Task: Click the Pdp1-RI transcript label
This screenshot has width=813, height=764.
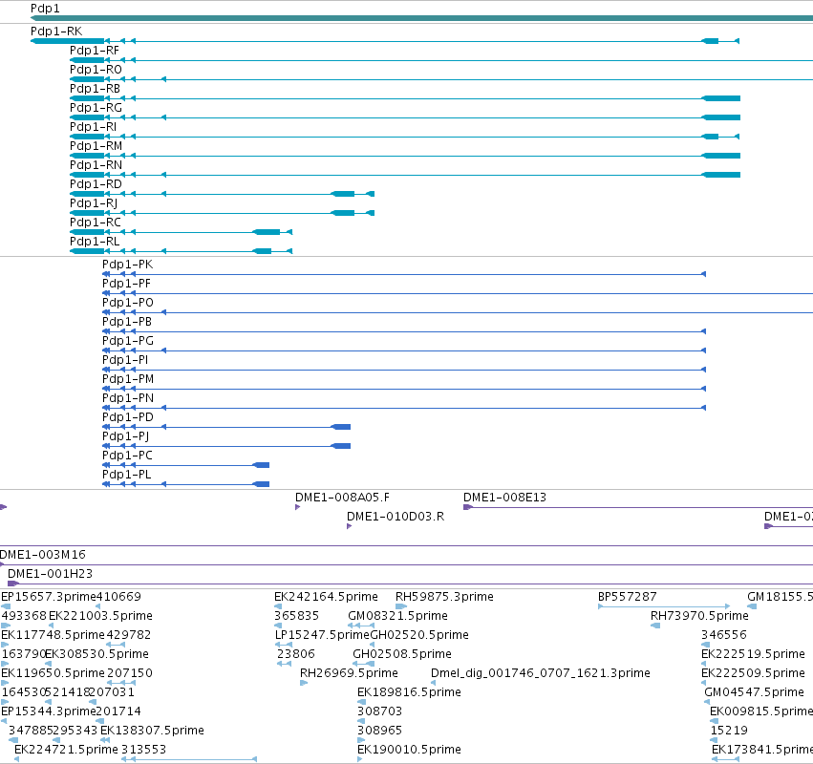Action: tap(94, 127)
